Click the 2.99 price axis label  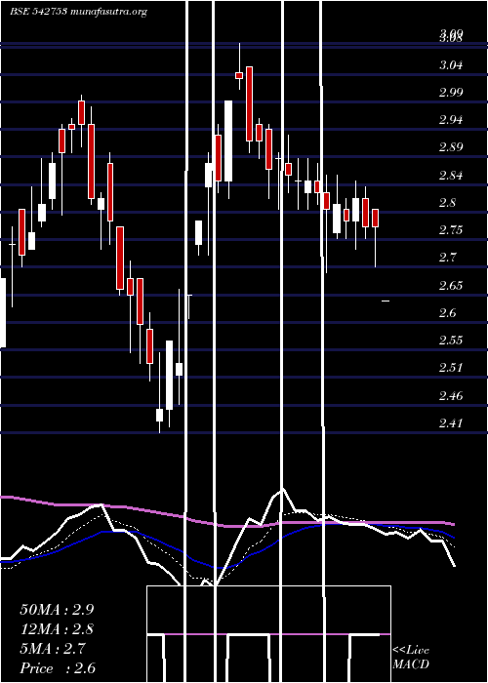coord(451,93)
